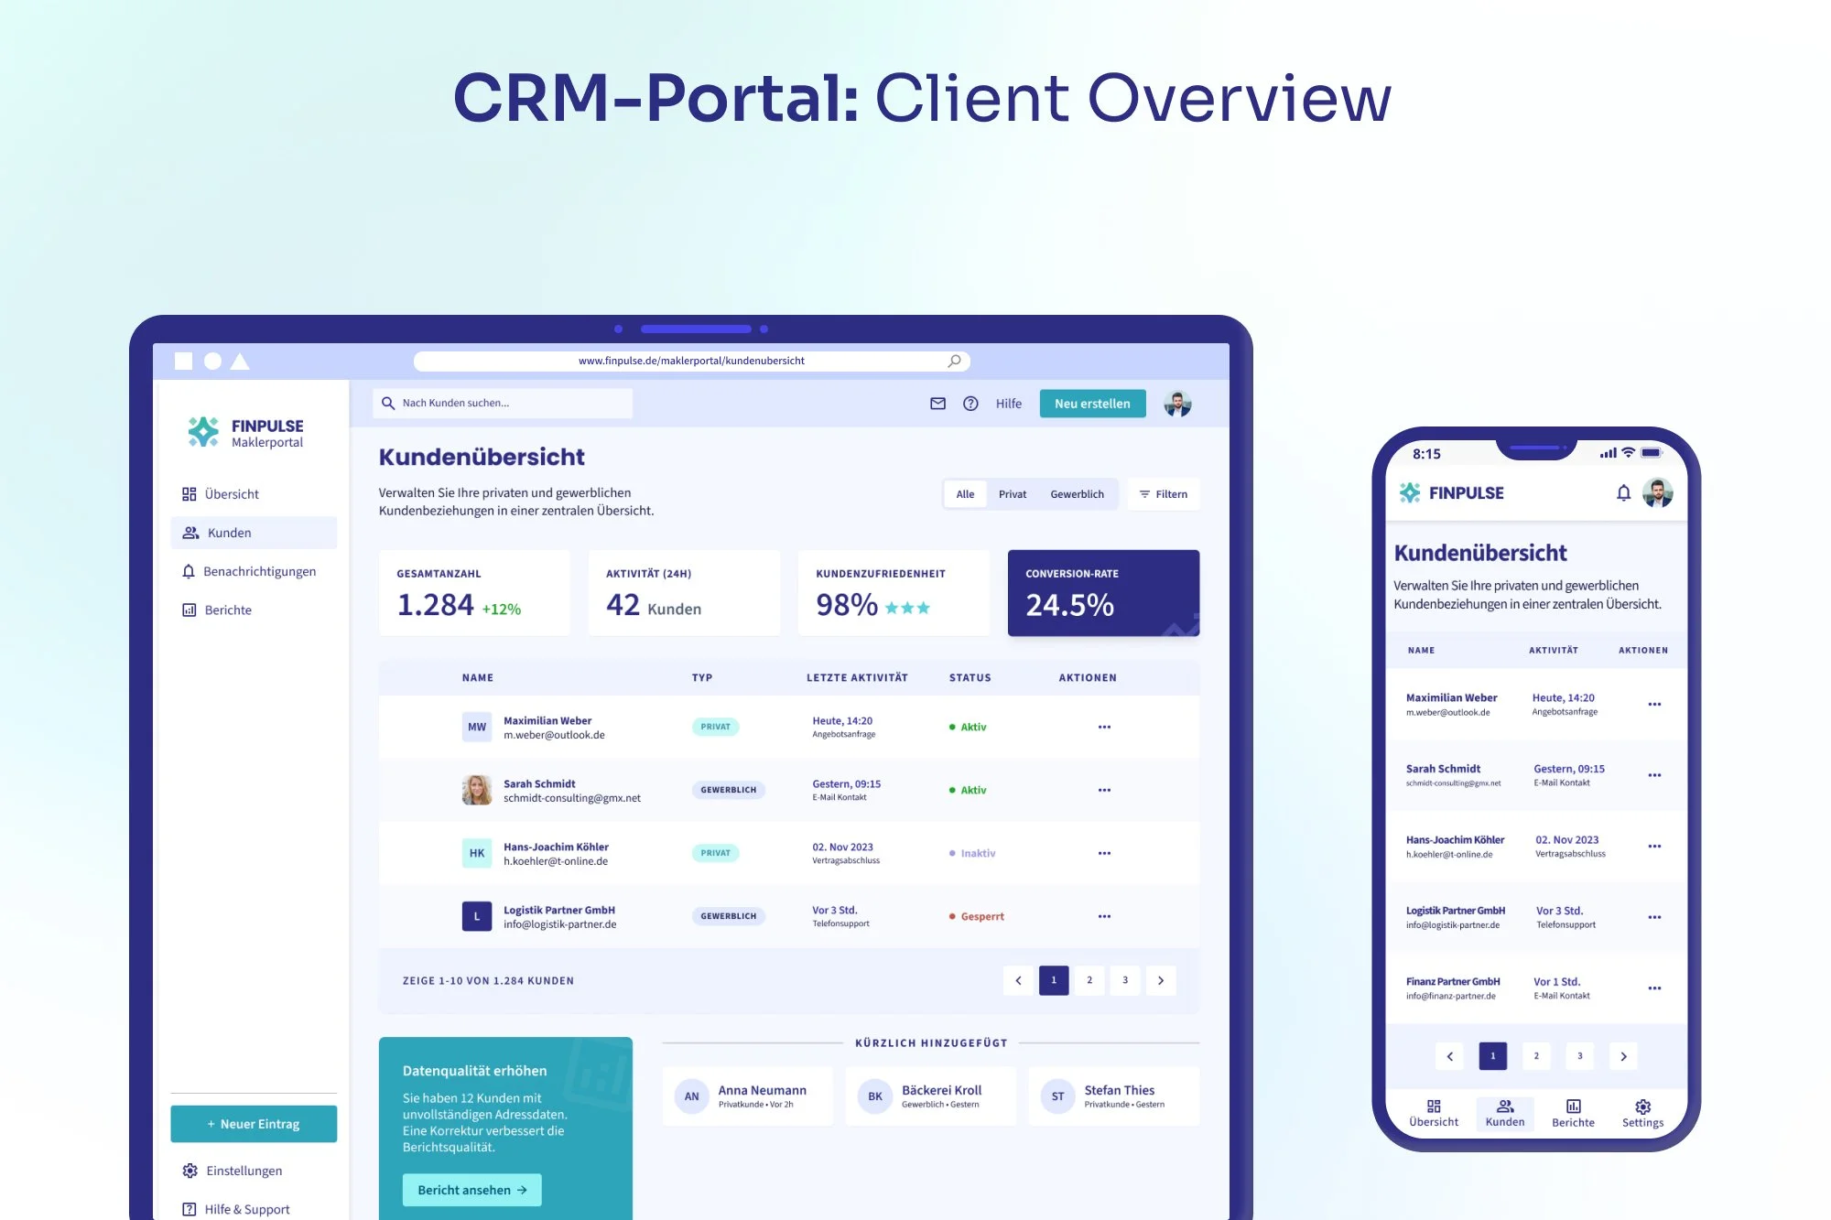
Task: Open Settings from the phone bottom navigation
Action: (x=1641, y=1113)
